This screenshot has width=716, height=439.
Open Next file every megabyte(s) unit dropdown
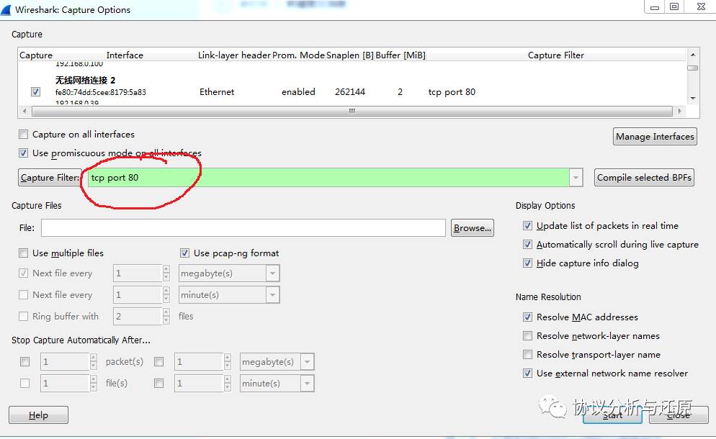pyautogui.click(x=272, y=273)
